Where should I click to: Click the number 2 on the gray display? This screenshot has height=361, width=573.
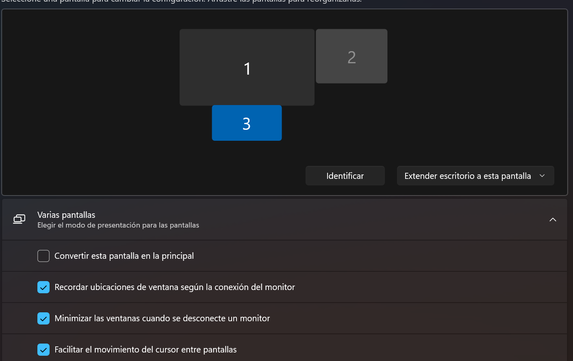pos(352,57)
